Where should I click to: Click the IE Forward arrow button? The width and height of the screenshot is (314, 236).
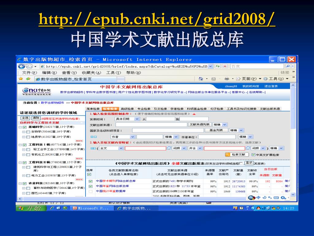(x=29, y=66)
